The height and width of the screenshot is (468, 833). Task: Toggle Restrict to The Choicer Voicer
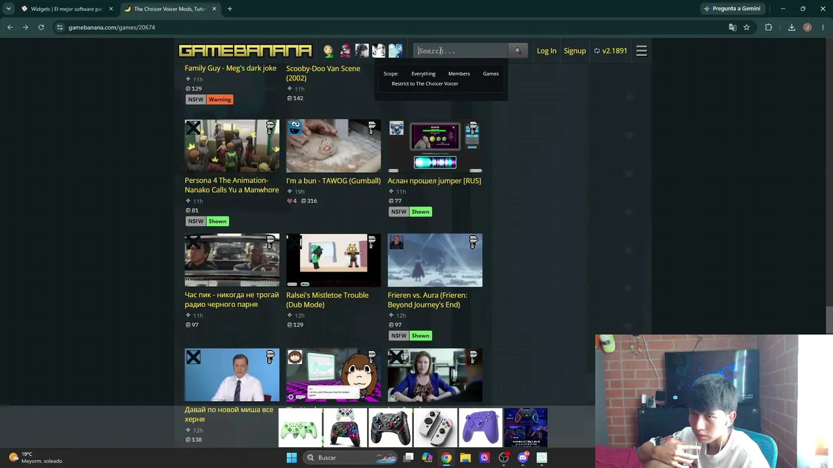click(425, 84)
